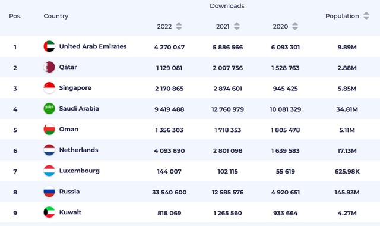Click the Kuwait flag icon
380x226 pixels.
49,212
